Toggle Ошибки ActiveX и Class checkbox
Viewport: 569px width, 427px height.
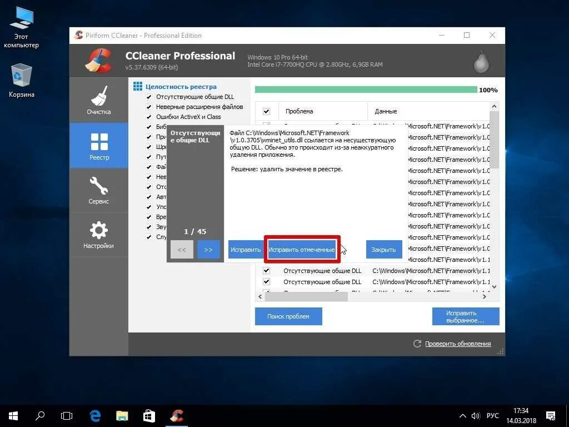pyautogui.click(x=149, y=117)
